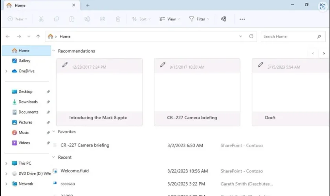Collapse the Recent section
Viewport: 330px width, 196px height.
[x=54, y=157]
